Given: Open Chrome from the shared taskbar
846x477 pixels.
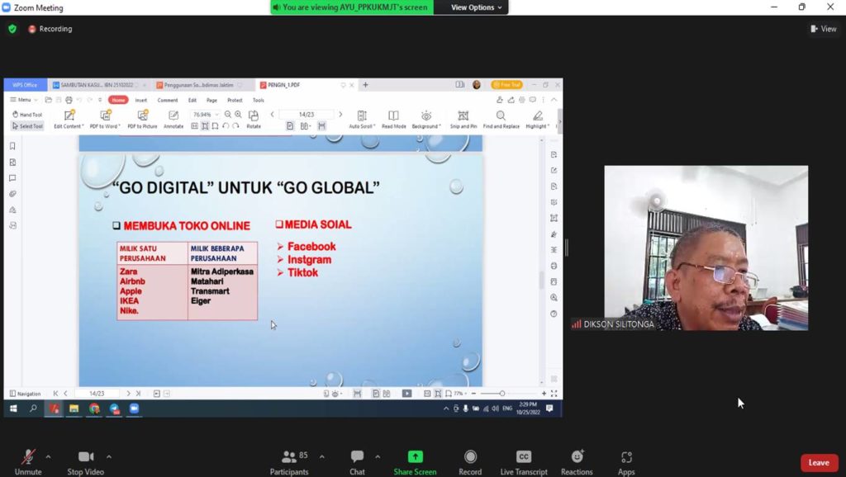Looking at the screenshot, I should pyautogui.click(x=94, y=409).
